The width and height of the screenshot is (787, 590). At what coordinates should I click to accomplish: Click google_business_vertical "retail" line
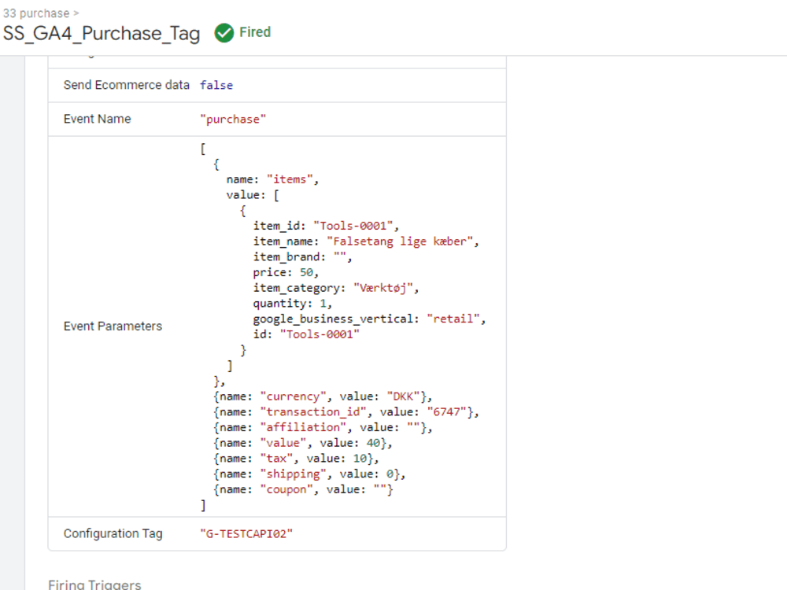coord(369,319)
